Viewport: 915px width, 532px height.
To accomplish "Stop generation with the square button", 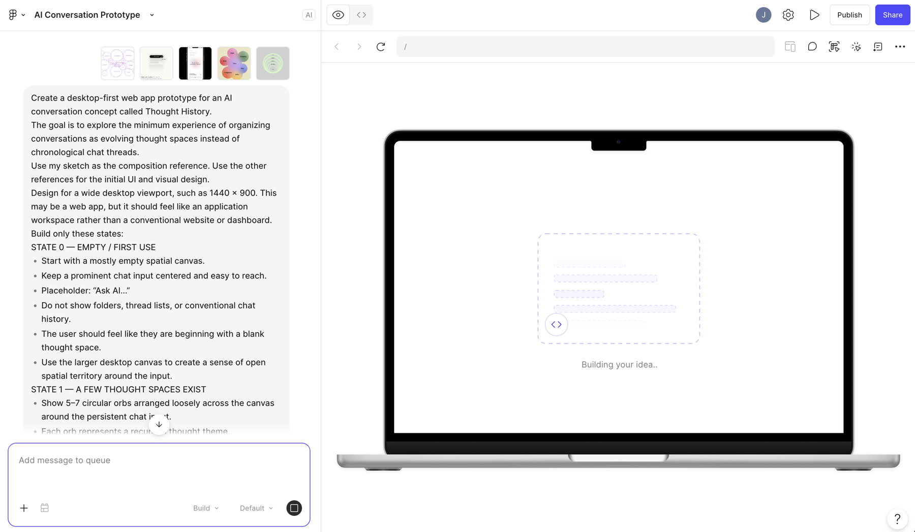I will pos(294,508).
